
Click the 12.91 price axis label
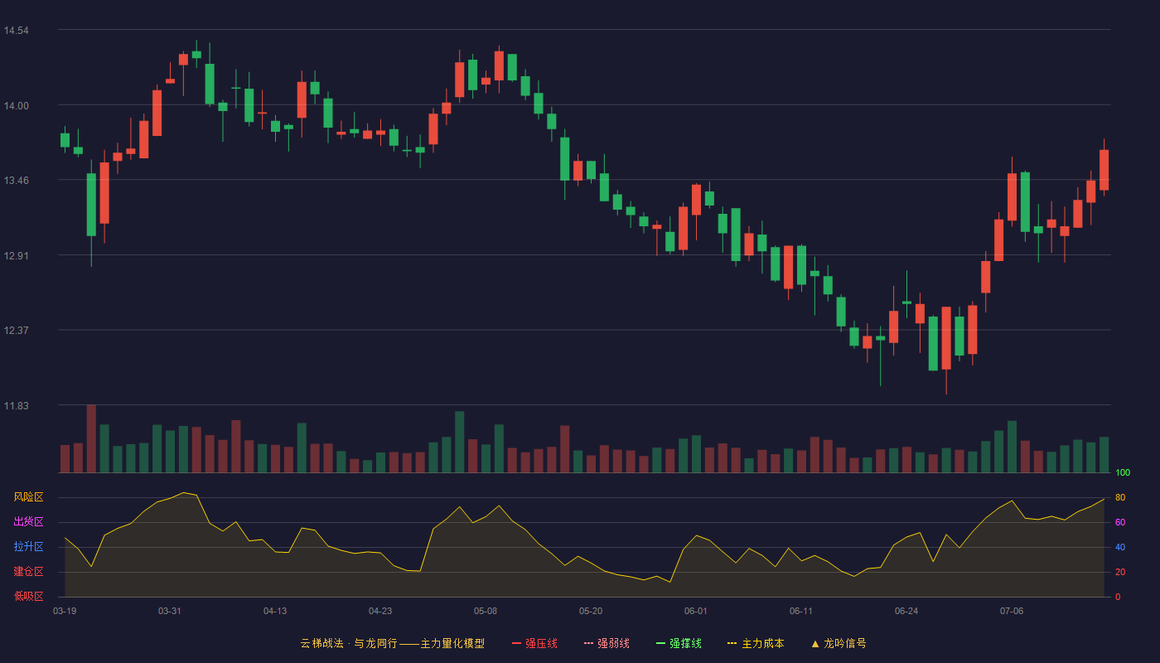16,255
